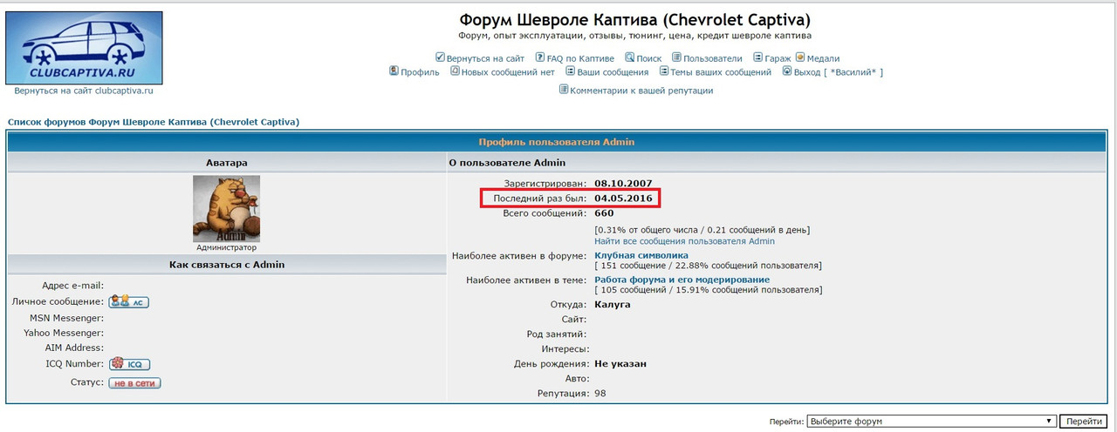Open 'Комментарии к вашей репутации' link

point(641,91)
